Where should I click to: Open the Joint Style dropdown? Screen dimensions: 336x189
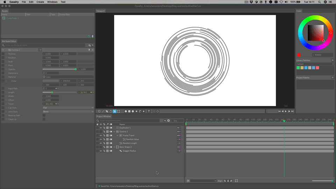pos(68,112)
